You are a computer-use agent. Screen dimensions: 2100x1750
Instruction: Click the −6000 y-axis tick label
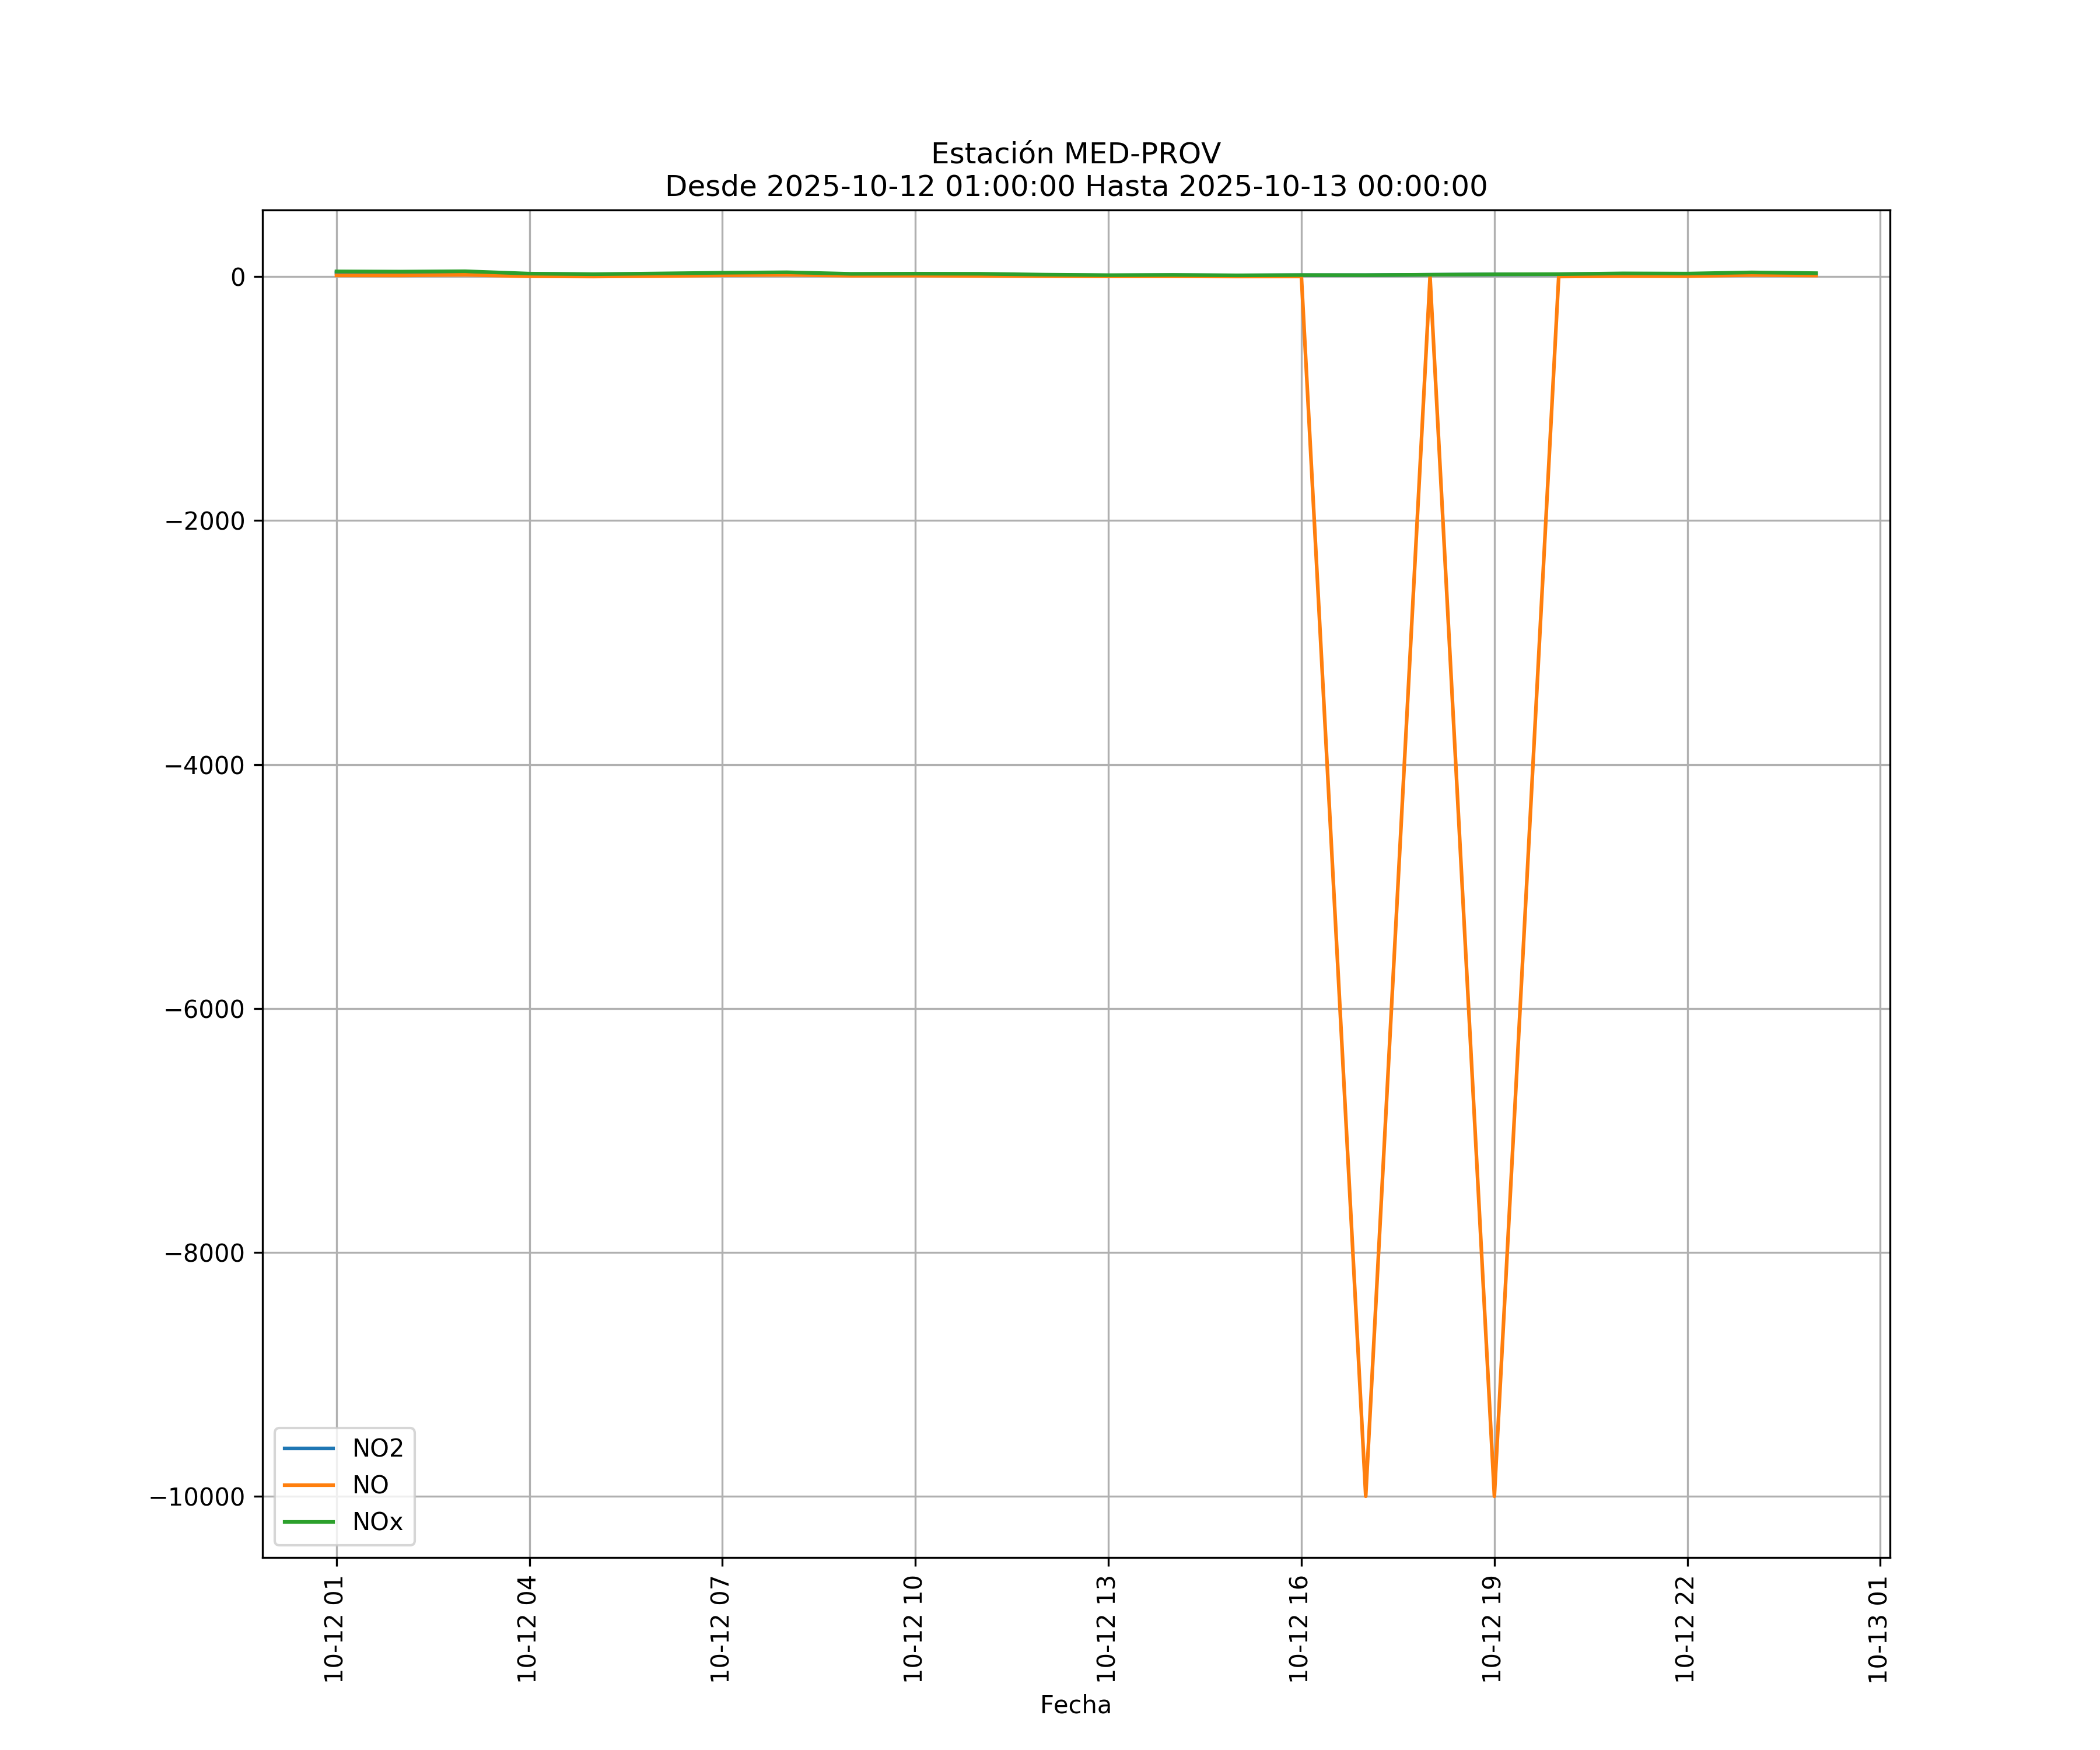(x=205, y=1009)
